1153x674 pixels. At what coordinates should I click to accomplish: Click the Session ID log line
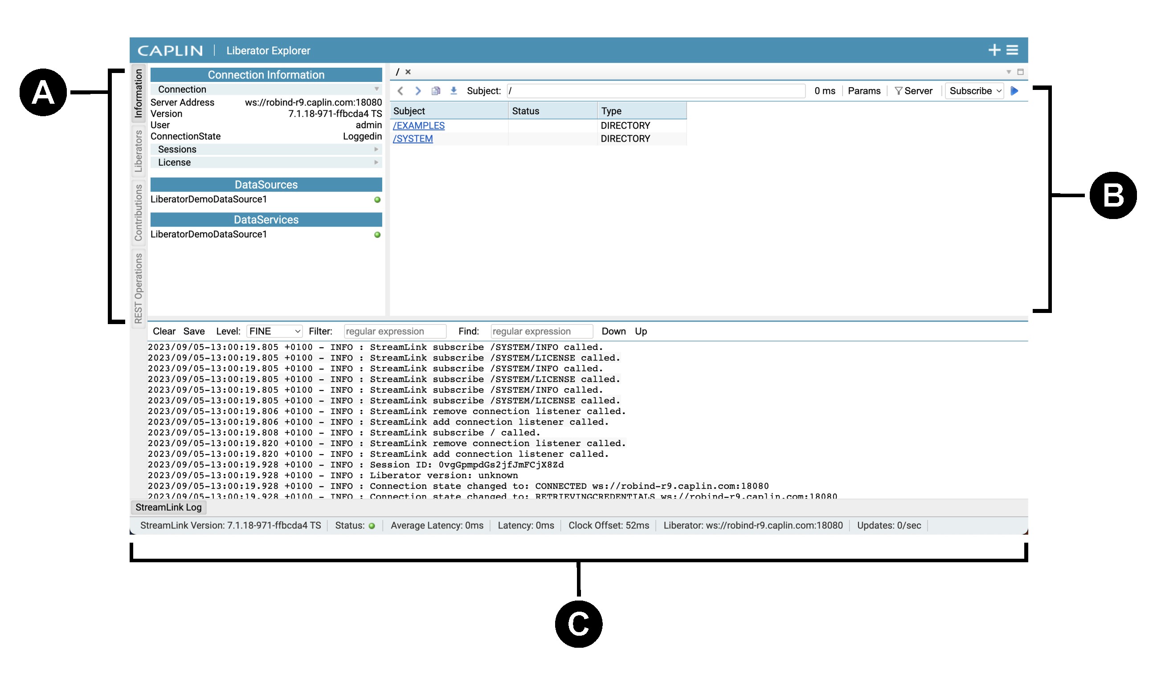click(356, 465)
